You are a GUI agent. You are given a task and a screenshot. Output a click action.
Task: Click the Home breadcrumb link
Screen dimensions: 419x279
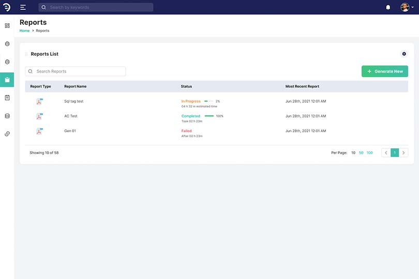[24, 31]
